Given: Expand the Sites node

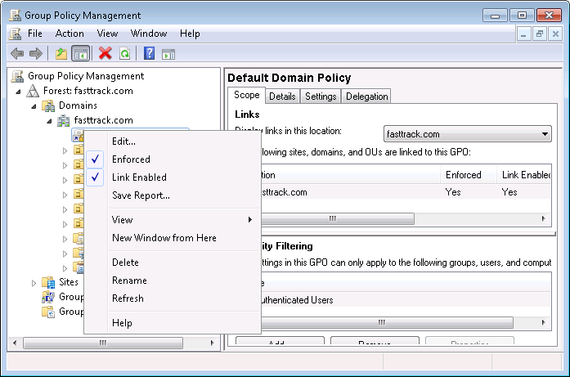Looking at the screenshot, I should tap(34, 283).
